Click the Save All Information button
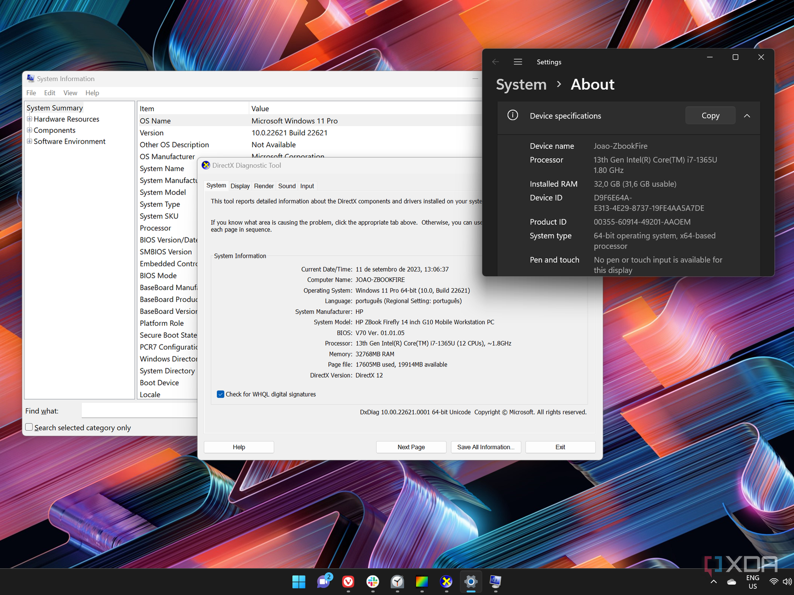Image resolution: width=794 pixels, height=595 pixels. (485, 447)
